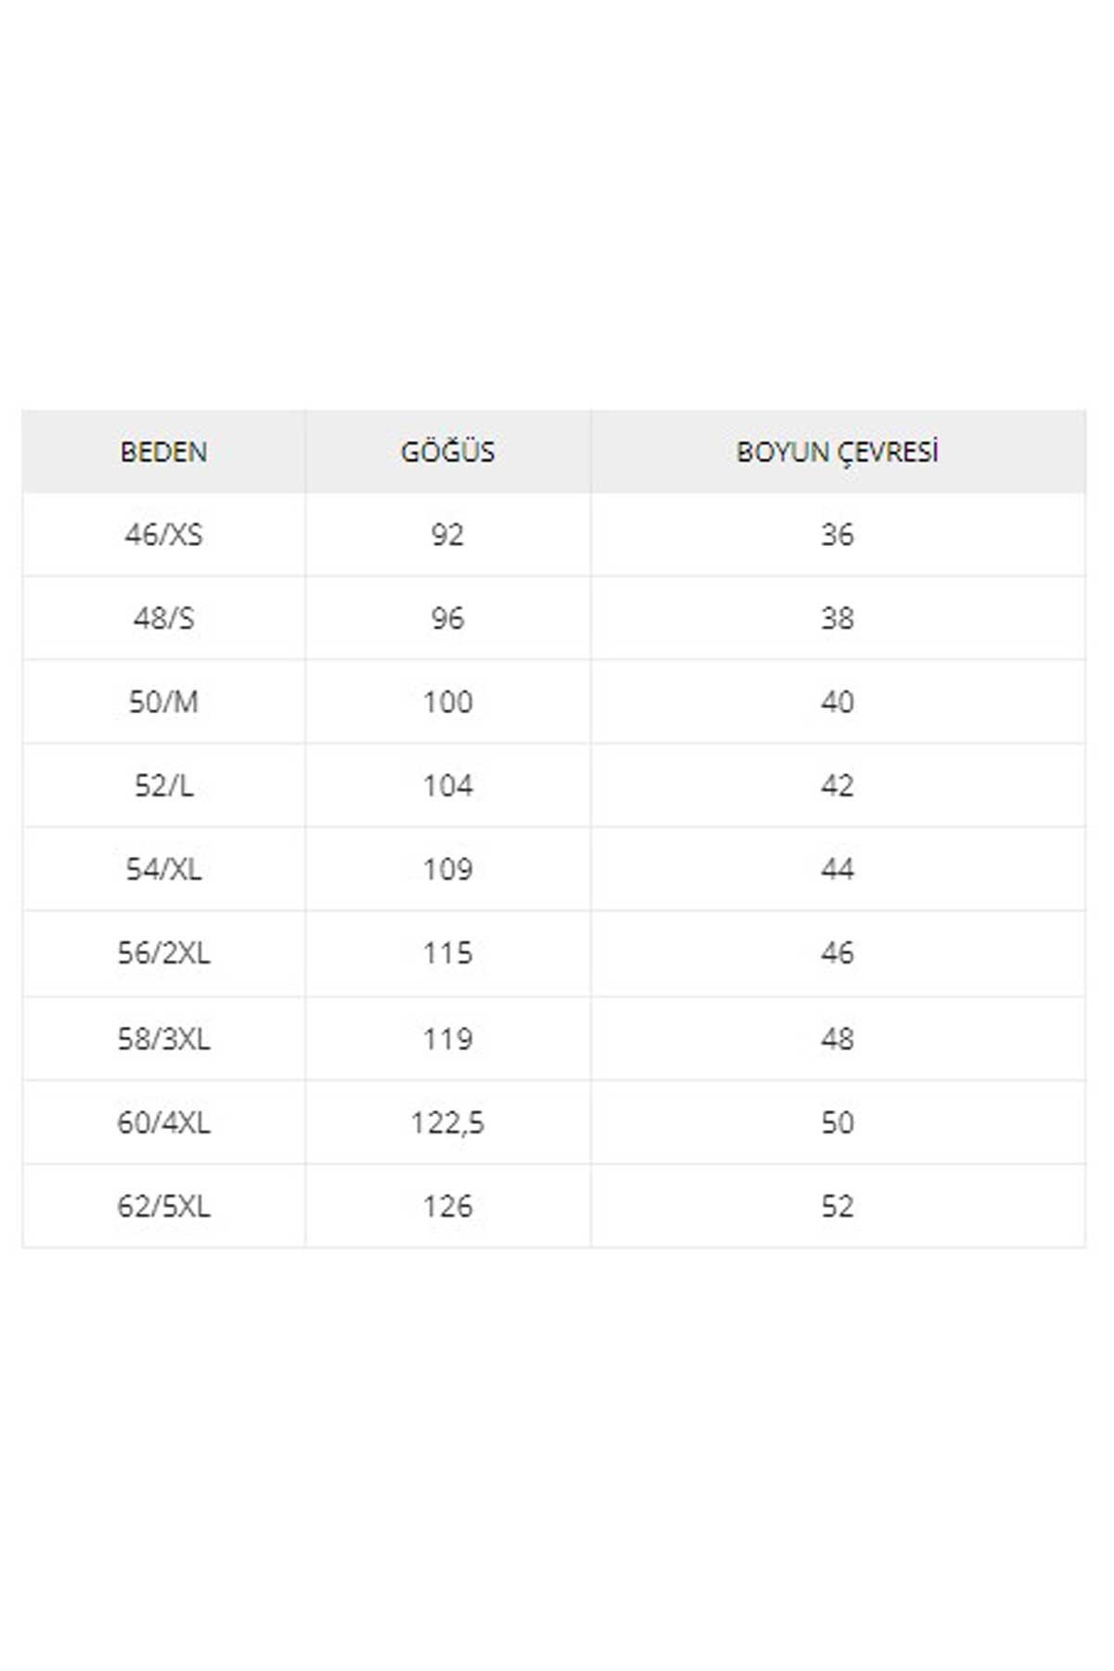Click the BEDEN column header
Screen dimensions: 1114x1671
(x=163, y=452)
